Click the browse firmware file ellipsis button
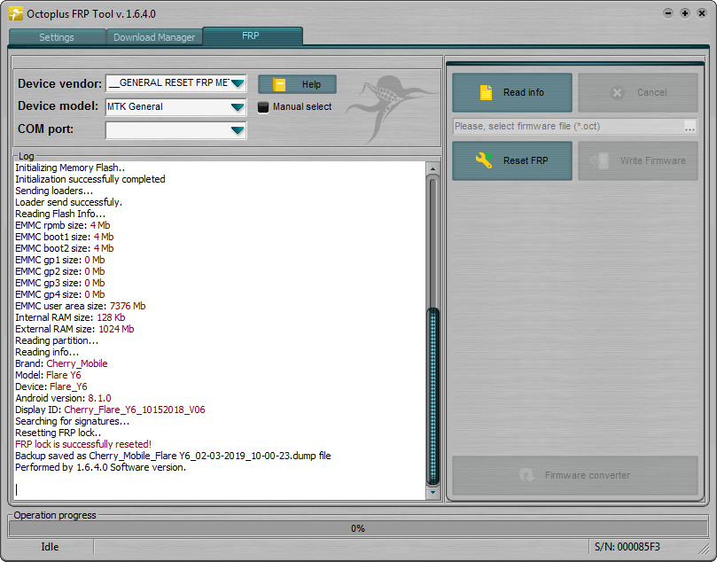Viewport: 717px width, 562px height. (x=690, y=127)
